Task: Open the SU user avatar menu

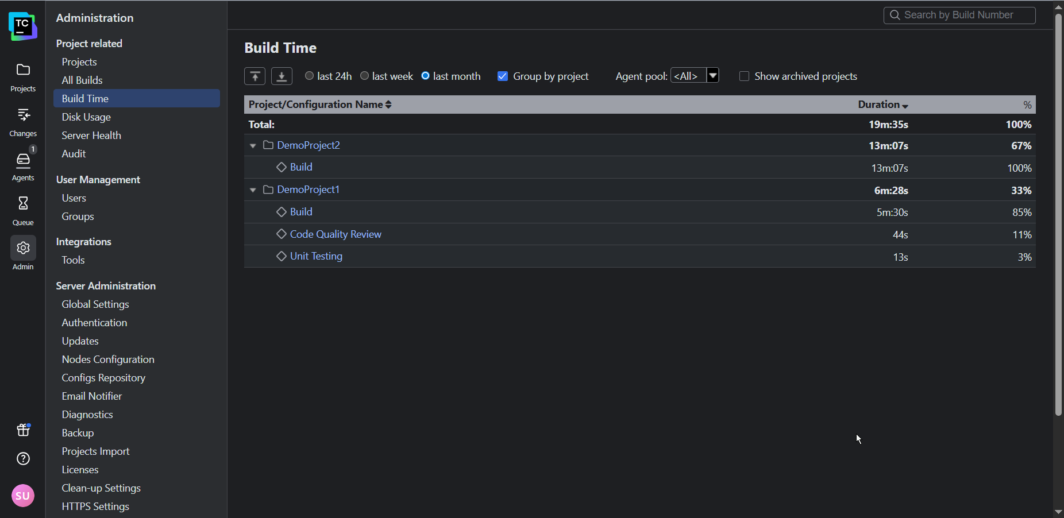Action: pyautogui.click(x=23, y=496)
